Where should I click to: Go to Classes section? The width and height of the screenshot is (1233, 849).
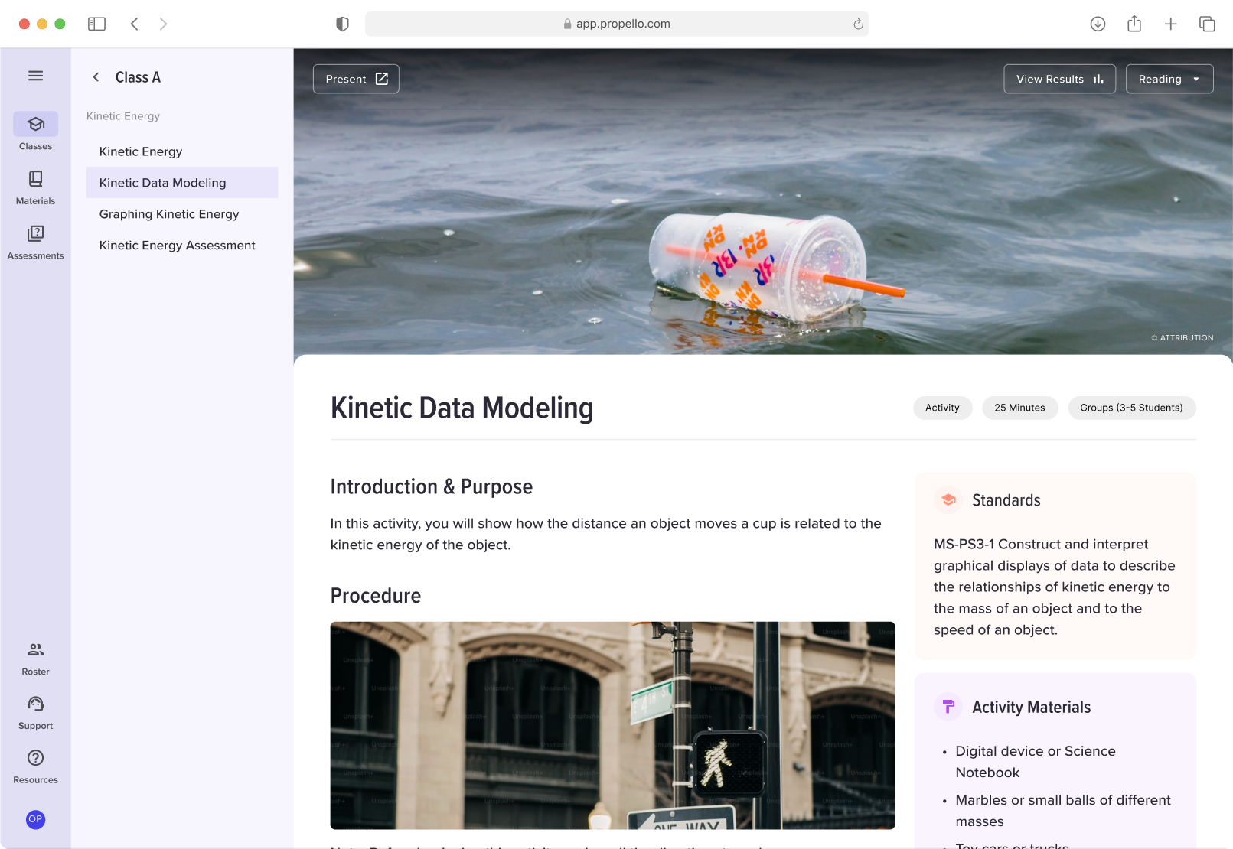35,132
